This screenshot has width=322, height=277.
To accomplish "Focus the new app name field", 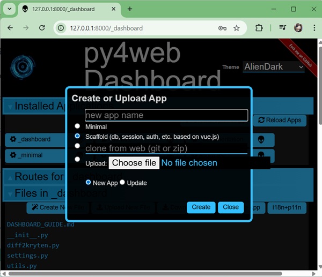I will click(166, 115).
